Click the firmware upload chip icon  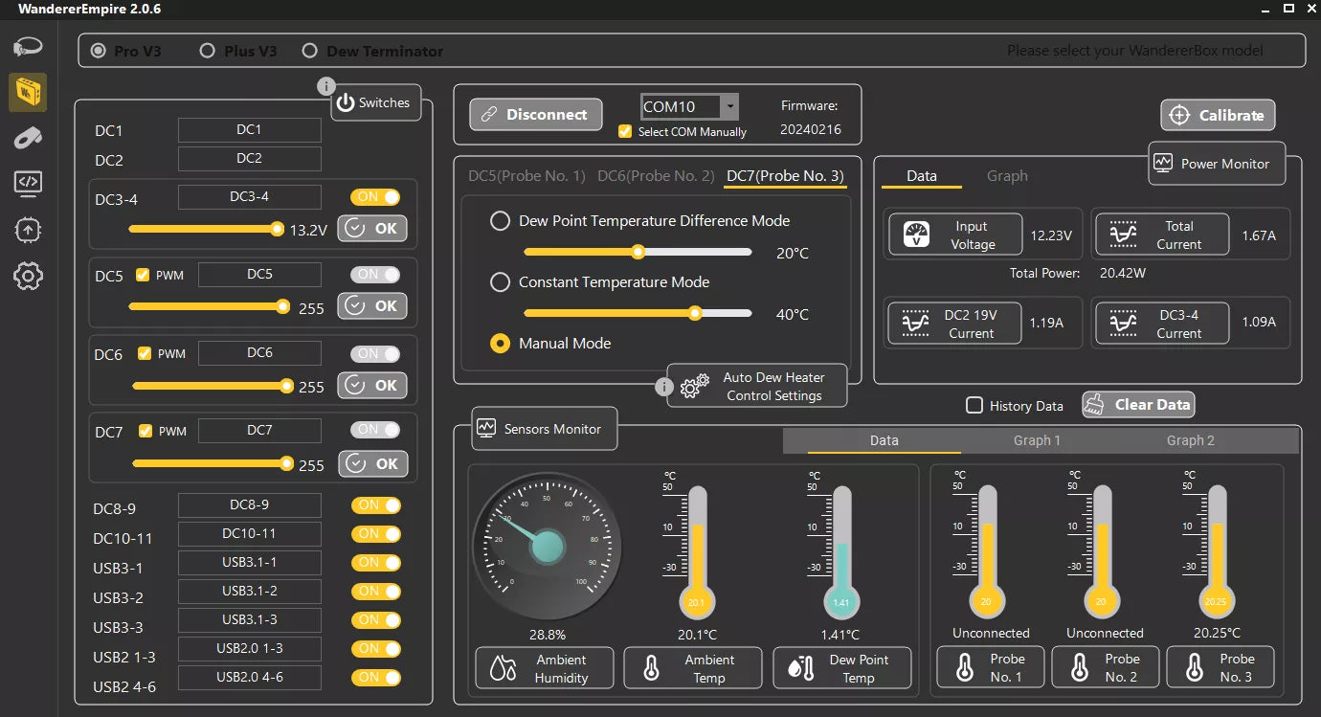point(28,230)
